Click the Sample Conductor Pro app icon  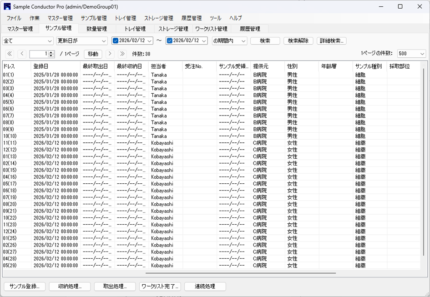point(7,7)
